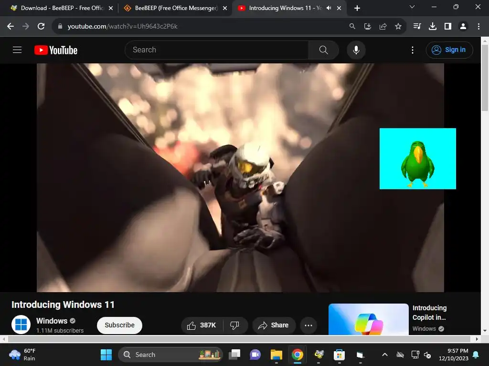Open Chrome downloads
489x366 pixels.
pyautogui.click(x=432, y=27)
